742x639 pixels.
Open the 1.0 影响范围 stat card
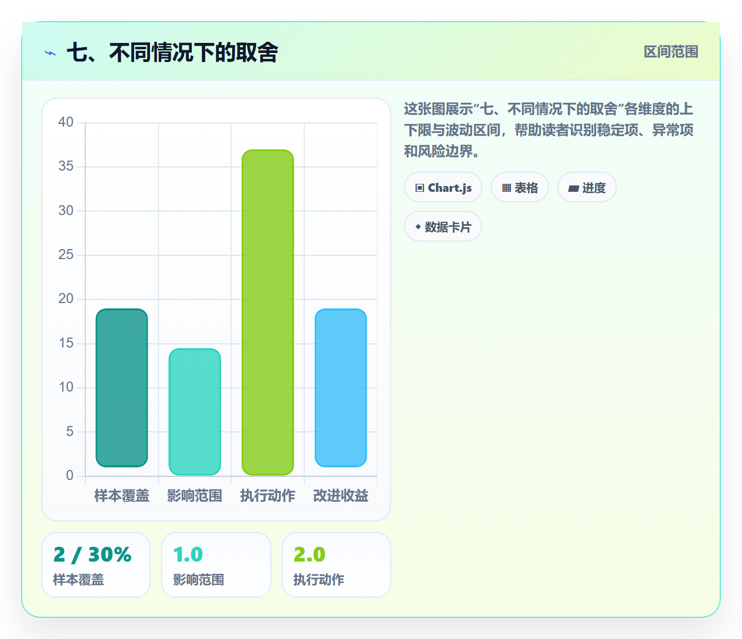pyautogui.click(x=216, y=565)
